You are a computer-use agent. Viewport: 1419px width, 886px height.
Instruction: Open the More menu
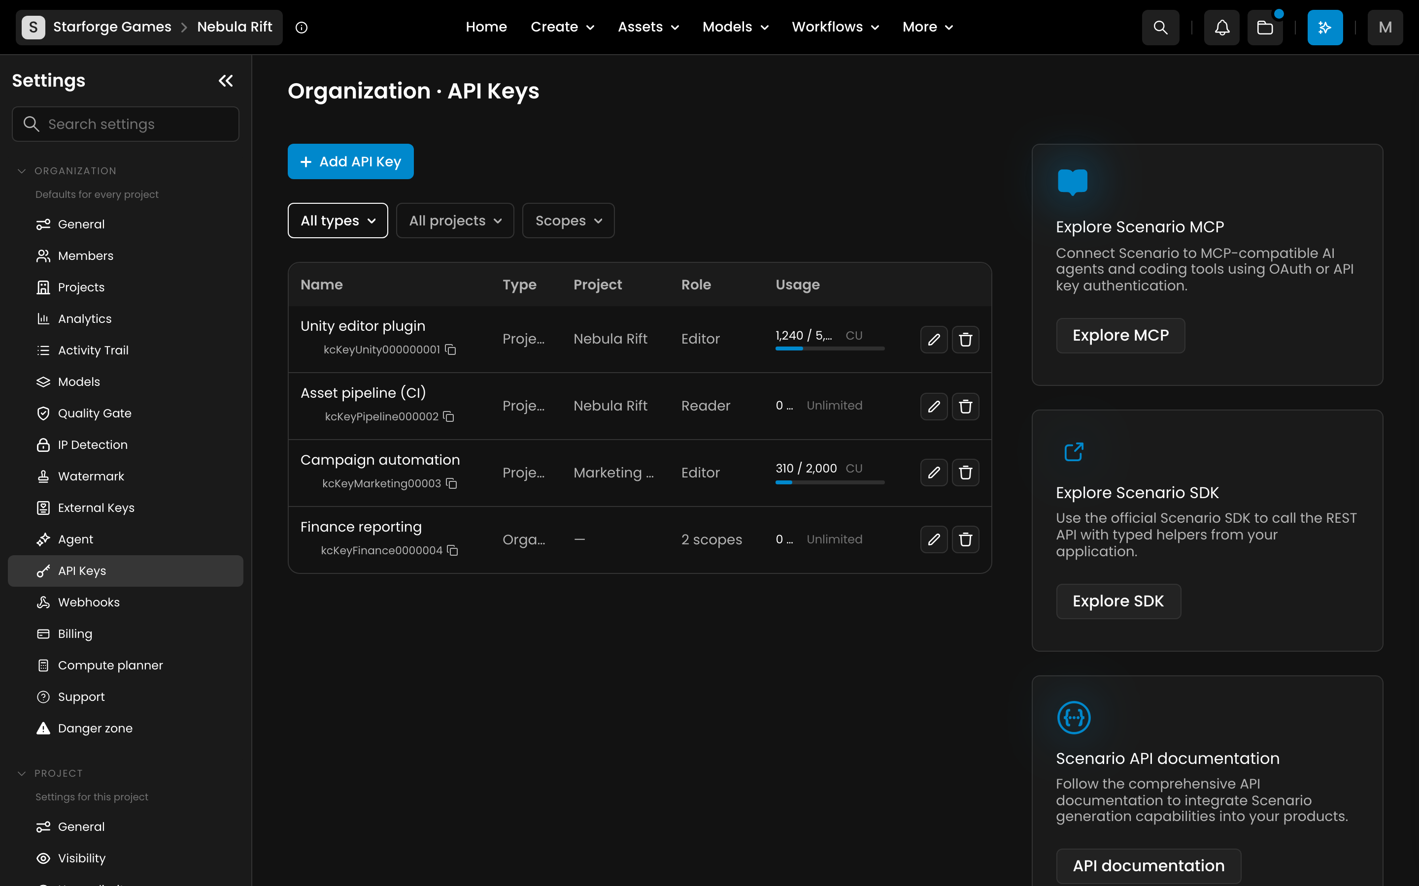[928, 27]
